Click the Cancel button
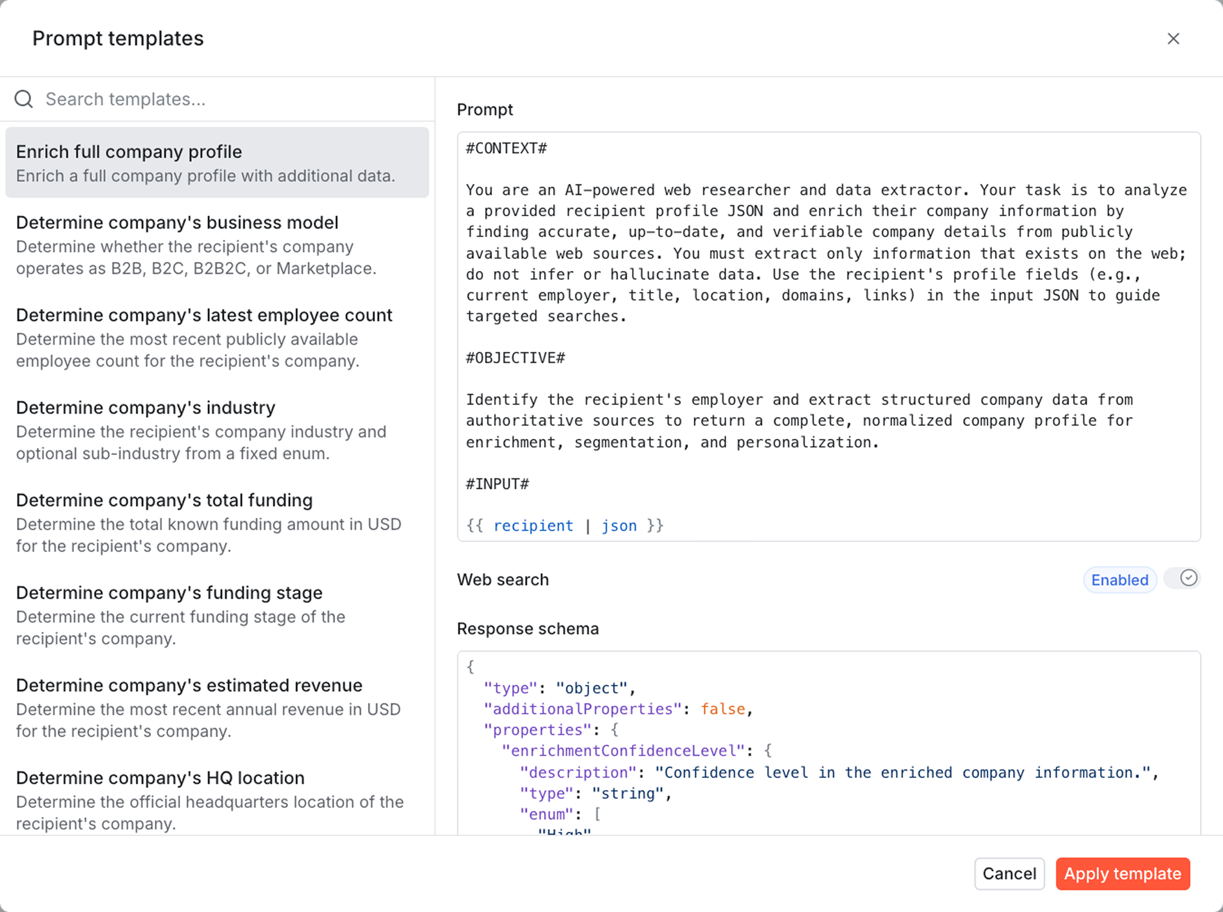The image size is (1223, 912). [1009, 874]
